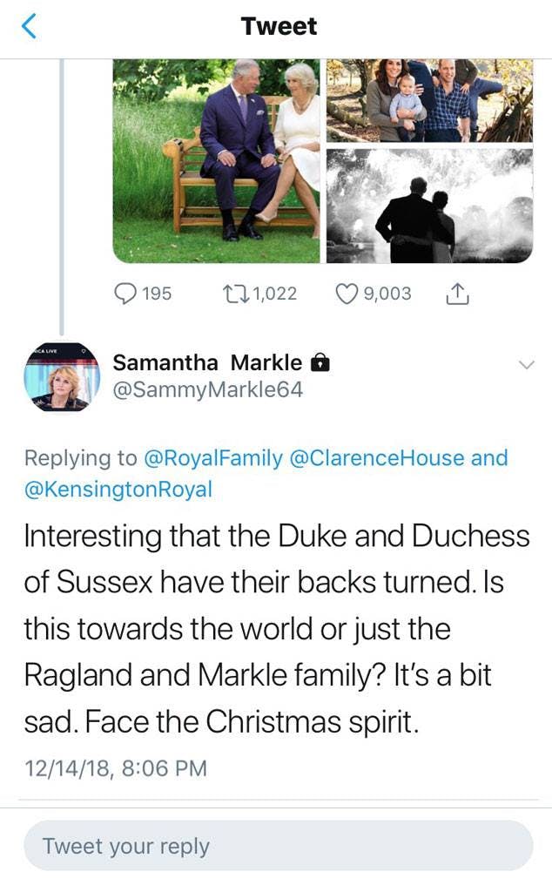Tap the tweet timestamp 12/14/18, 8:06 PM

point(116,768)
